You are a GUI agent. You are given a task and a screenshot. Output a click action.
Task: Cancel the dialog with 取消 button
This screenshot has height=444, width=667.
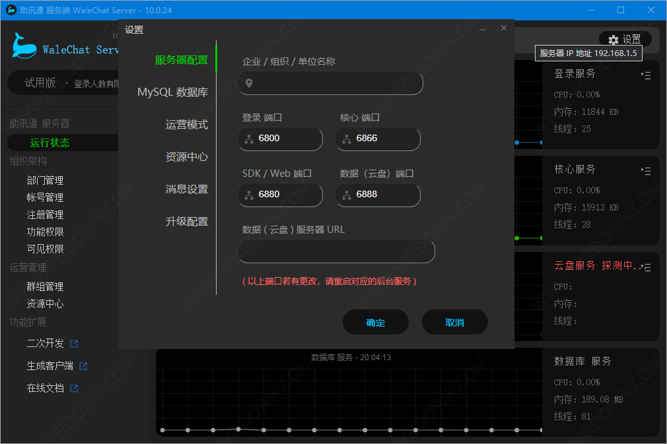pos(455,323)
